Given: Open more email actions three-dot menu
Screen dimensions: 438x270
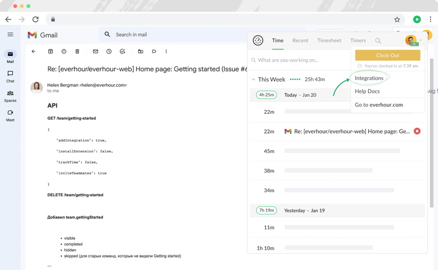Looking at the screenshot, I should pyautogui.click(x=166, y=51).
